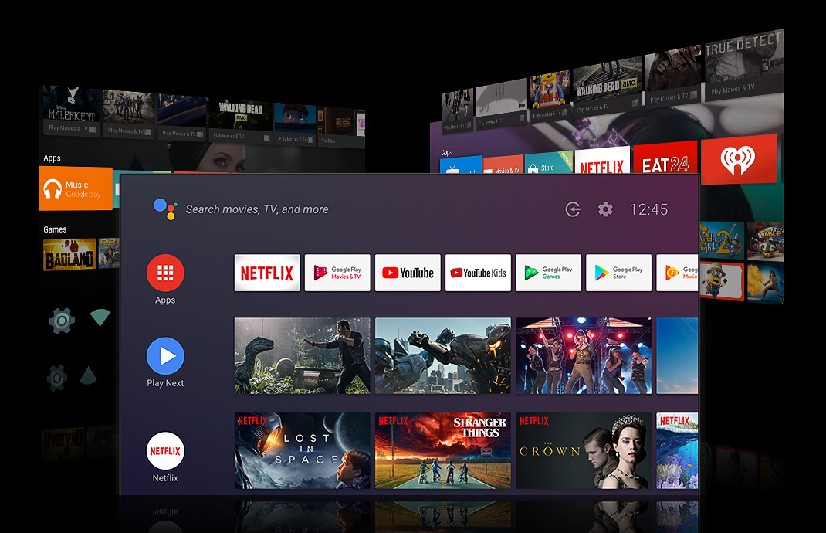This screenshot has height=533, width=826.
Task: Open Lego movie card on right screen
Action: [549, 96]
